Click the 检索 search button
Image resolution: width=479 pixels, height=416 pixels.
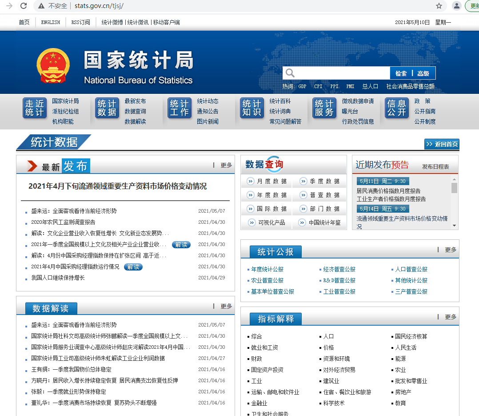401,73
